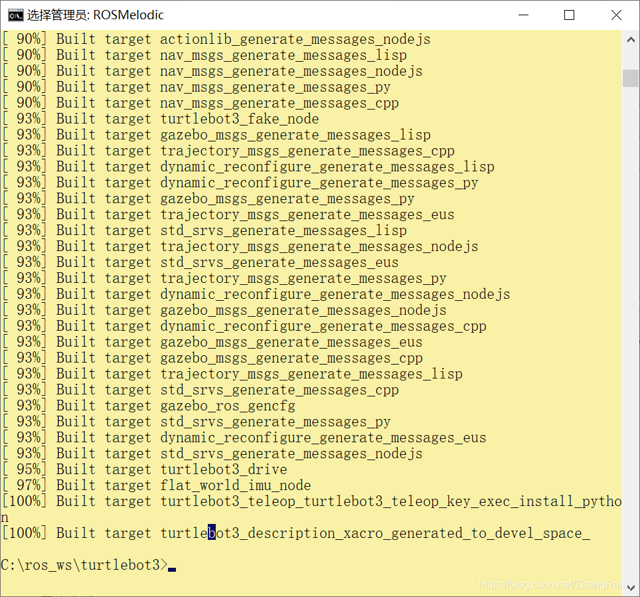Screen dimensions: 640x597
Task: Click the '[ 95%]' progress text
Action: pos(24,469)
